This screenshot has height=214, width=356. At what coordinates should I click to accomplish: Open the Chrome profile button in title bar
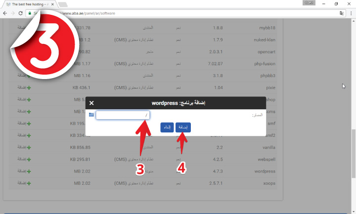309,3
